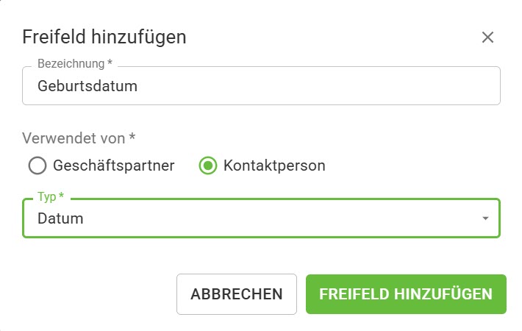Expand the Typ combo box showing Datum
This screenshot has width=522, height=331.
(x=261, y=218)
